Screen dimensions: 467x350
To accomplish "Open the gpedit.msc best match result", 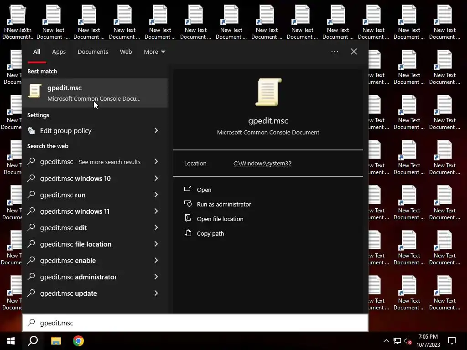I will (95, 93).
